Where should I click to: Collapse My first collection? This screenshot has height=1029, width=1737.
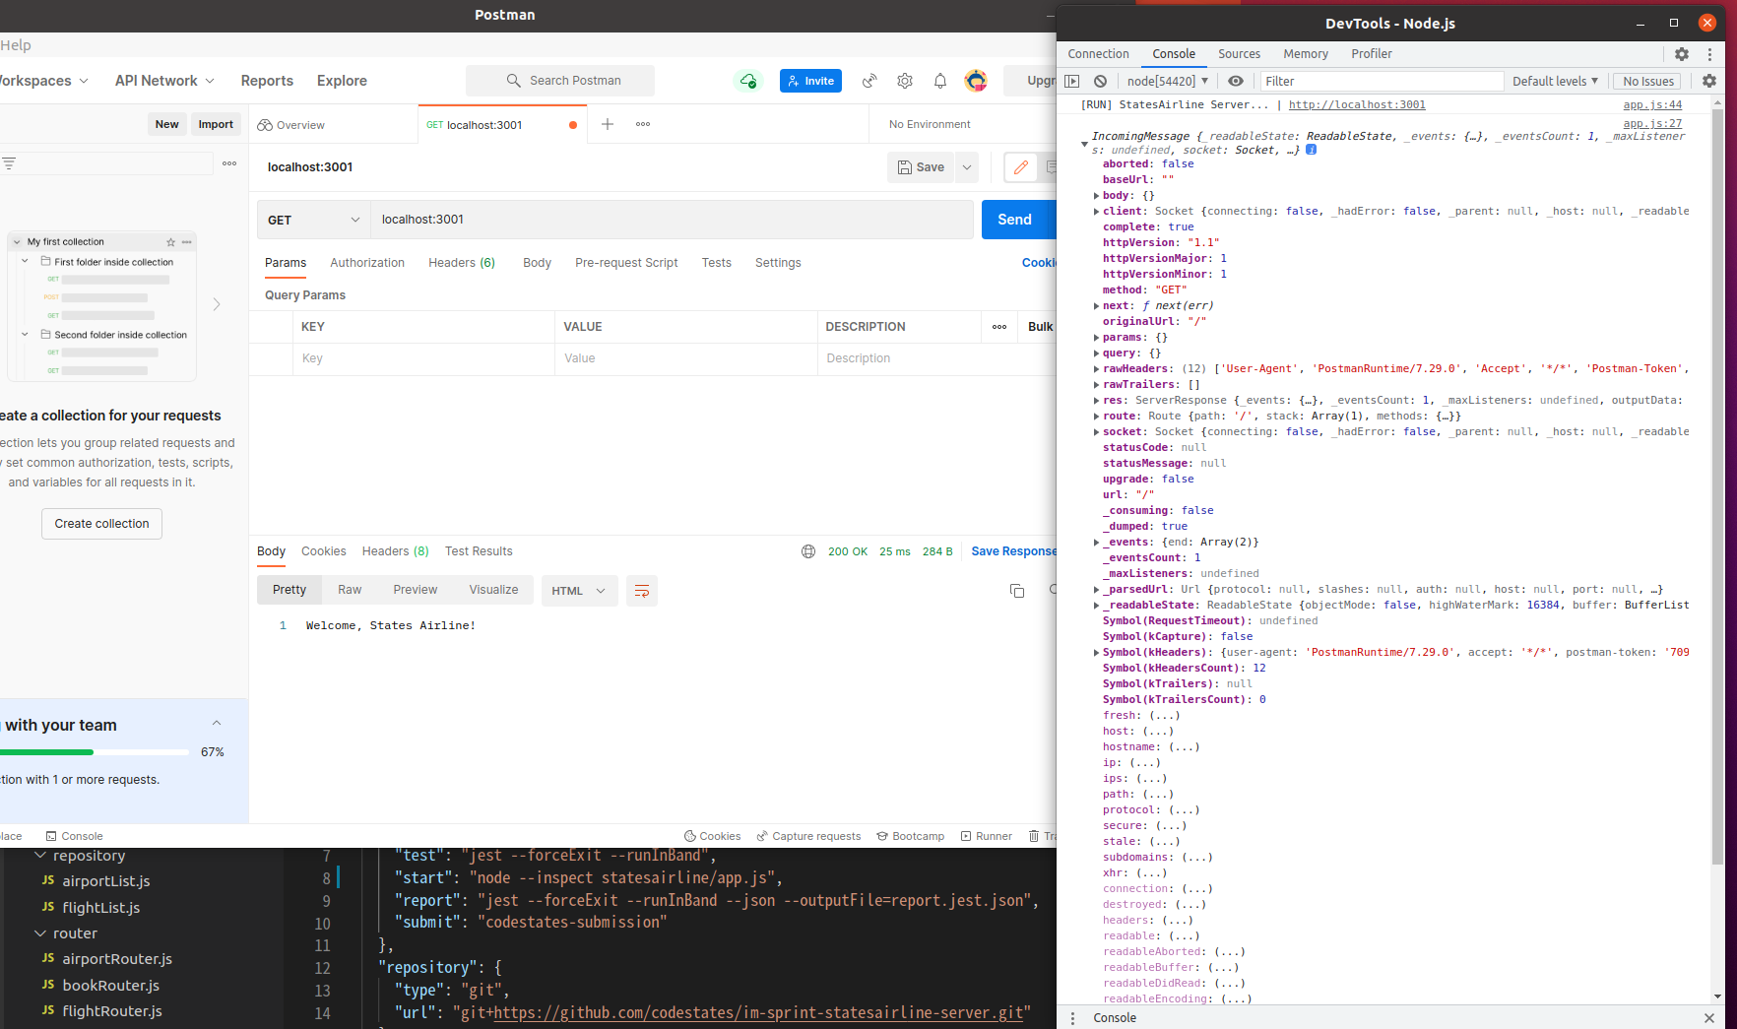click(x=17, y=242)
